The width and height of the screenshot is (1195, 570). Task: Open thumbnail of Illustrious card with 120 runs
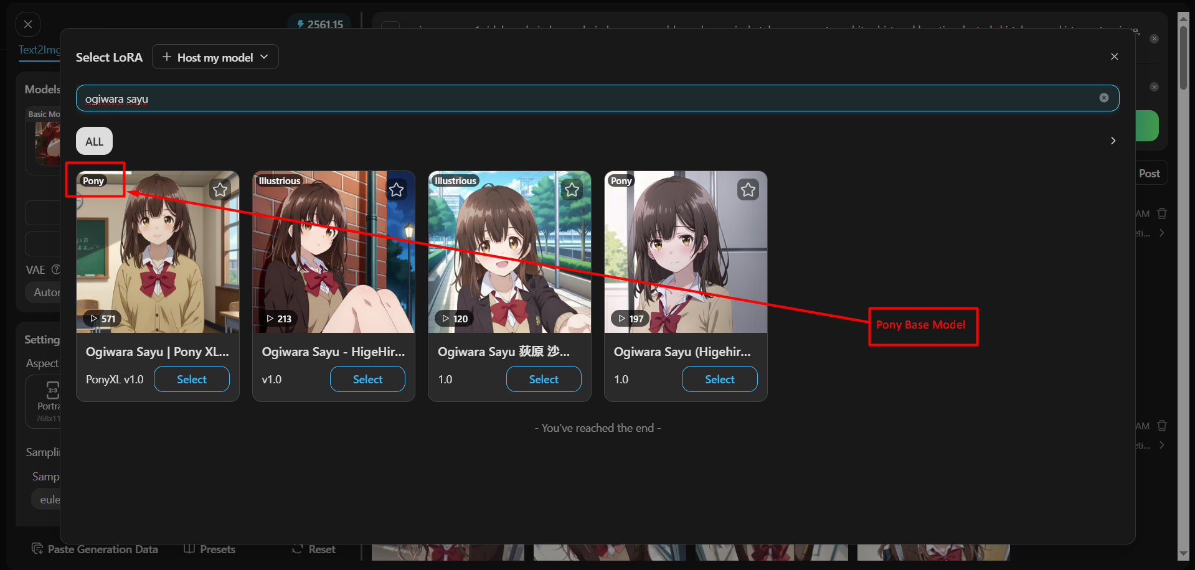(509, 252)
